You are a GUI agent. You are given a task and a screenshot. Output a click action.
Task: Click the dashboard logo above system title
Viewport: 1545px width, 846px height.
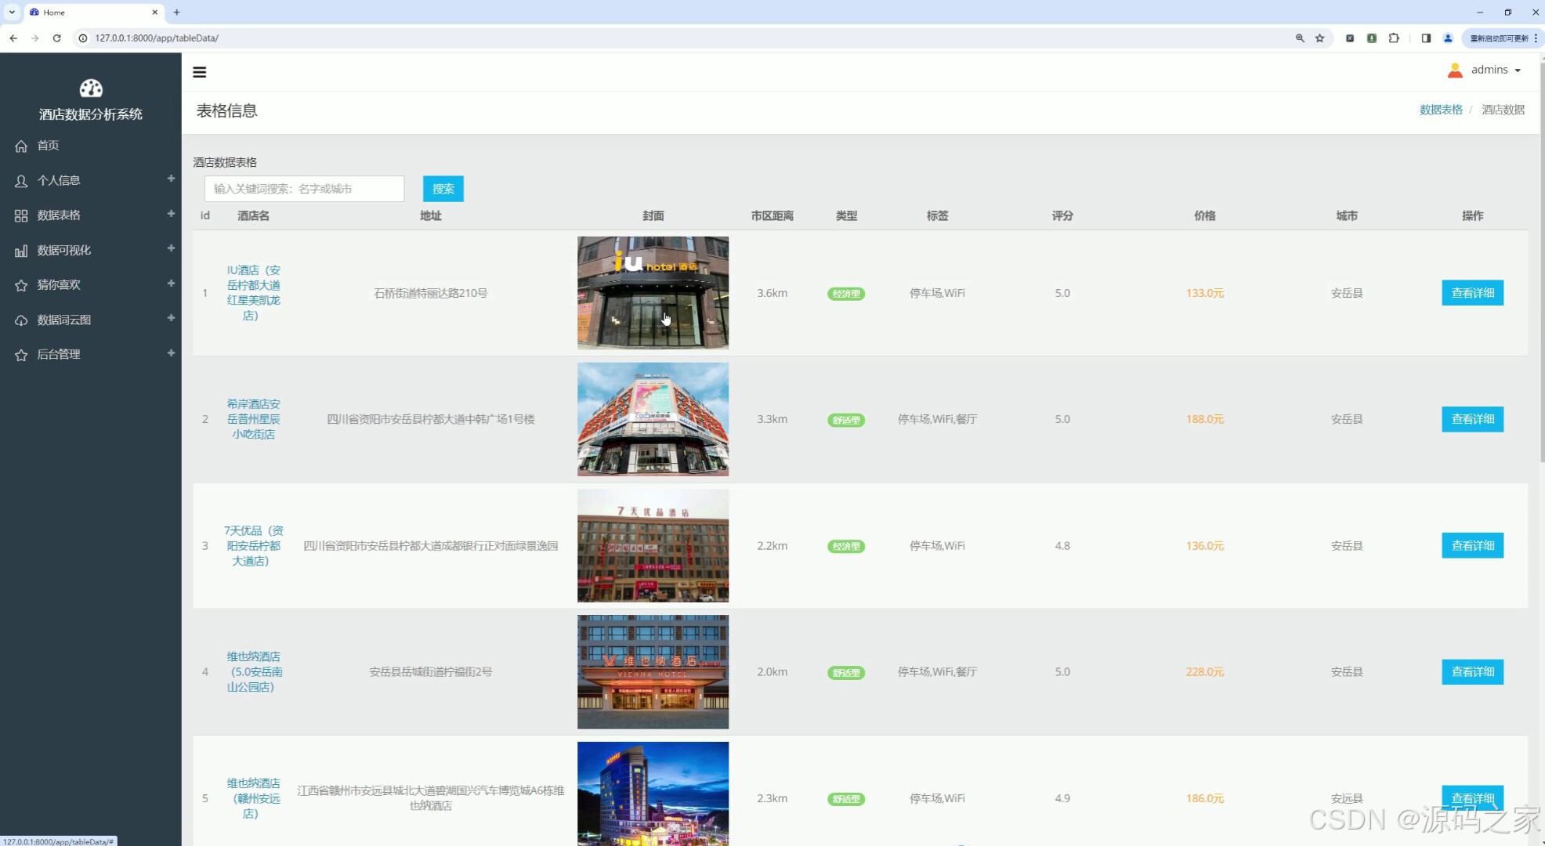point(91,89)
